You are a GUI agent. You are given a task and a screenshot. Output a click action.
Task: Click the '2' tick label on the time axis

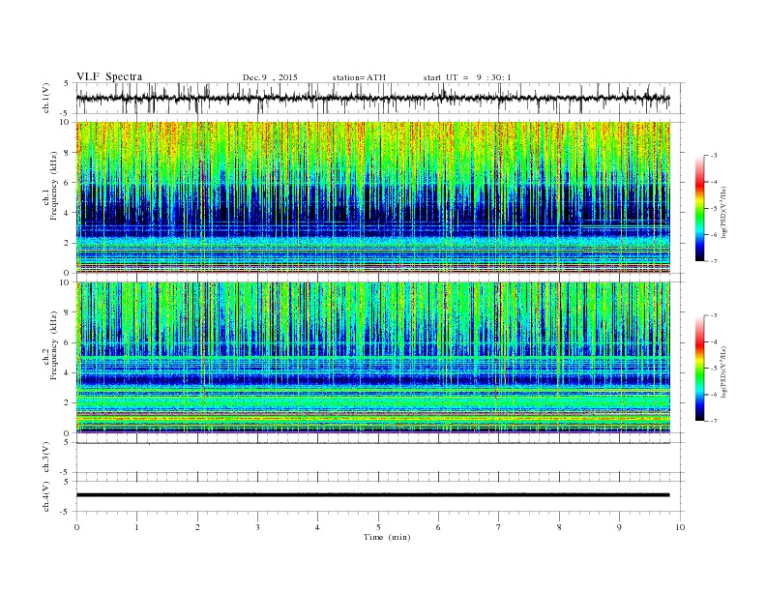click(197, 527)
